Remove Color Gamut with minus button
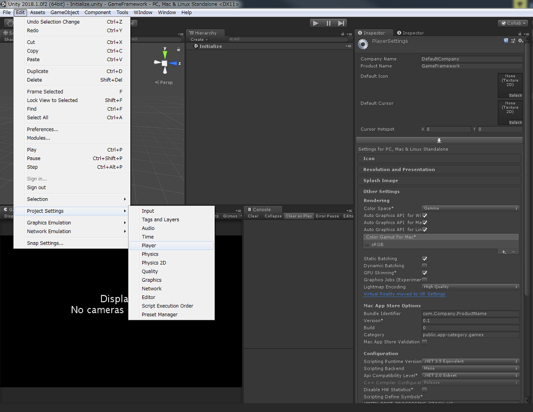 point(513,252)
